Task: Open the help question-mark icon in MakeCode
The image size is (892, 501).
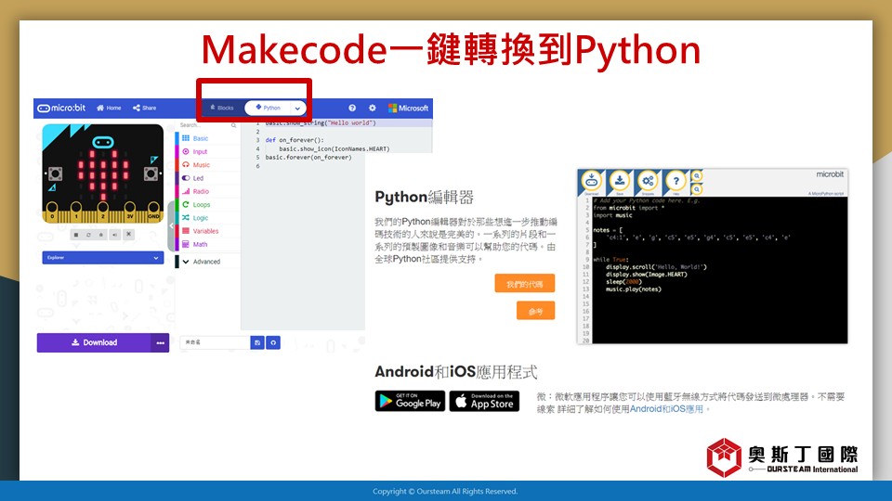Action: [x=352, y=108]
